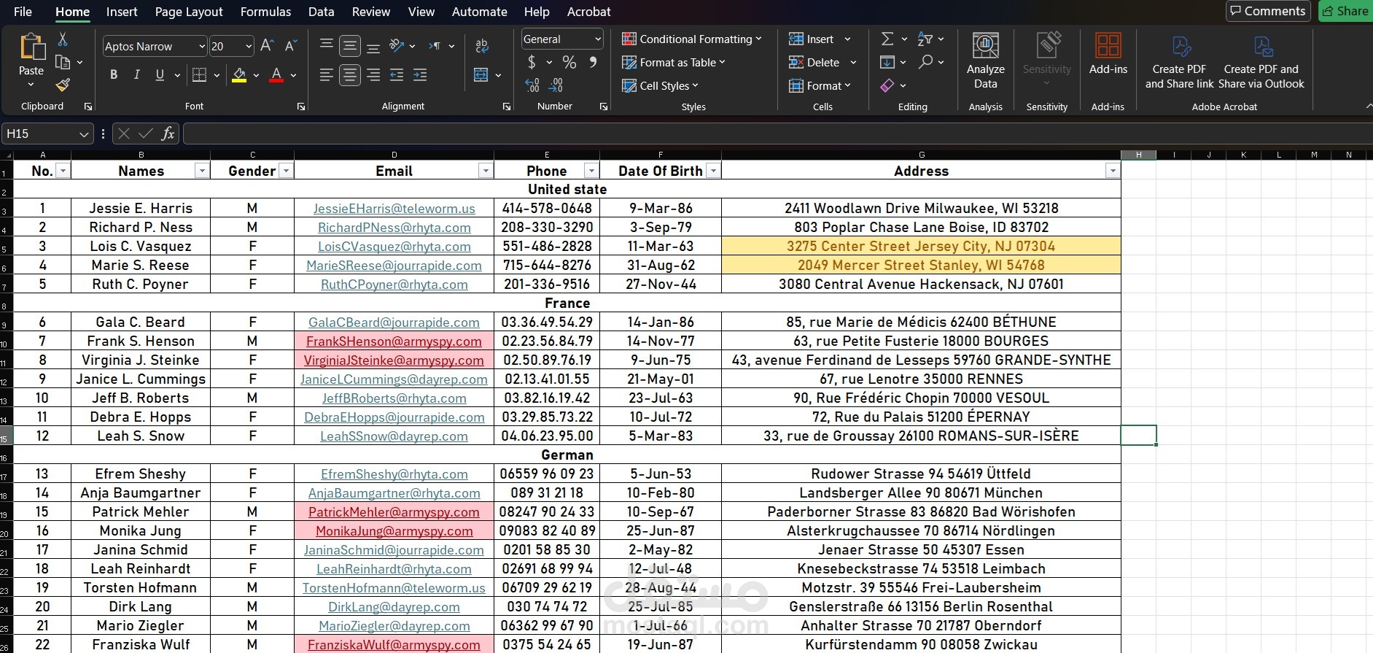Open the Comments pane button

point(1268,11)
